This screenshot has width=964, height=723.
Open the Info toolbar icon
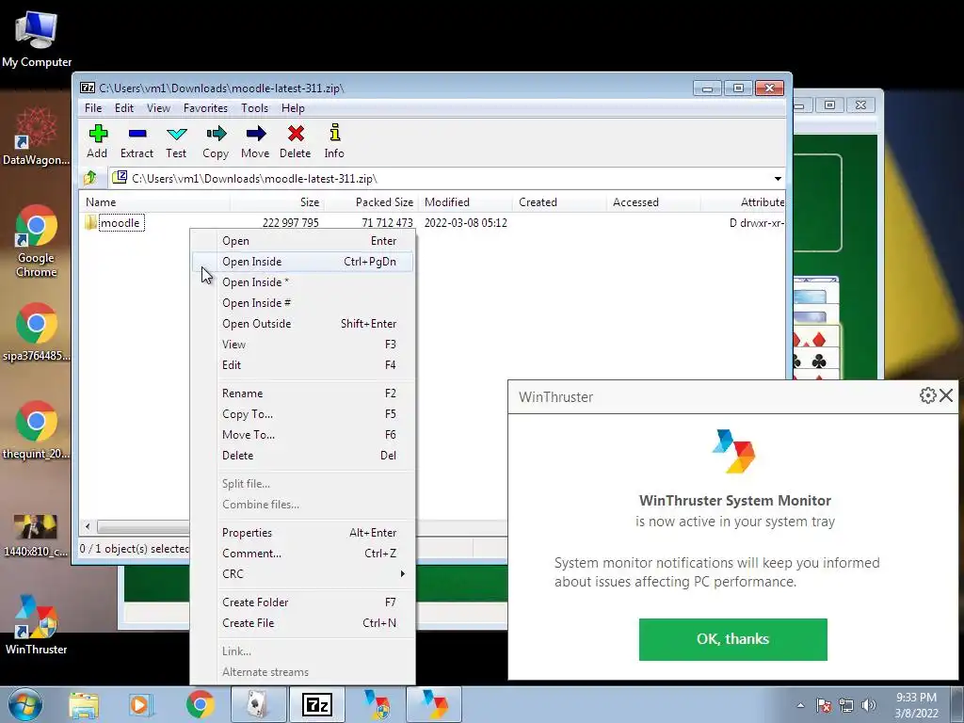click(334, 141)
